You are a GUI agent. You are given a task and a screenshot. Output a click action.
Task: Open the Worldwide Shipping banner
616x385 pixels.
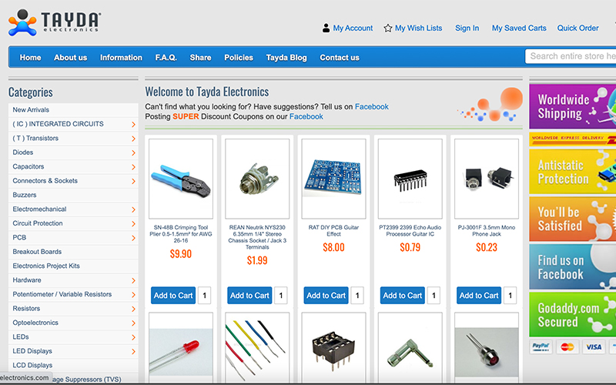572,106
